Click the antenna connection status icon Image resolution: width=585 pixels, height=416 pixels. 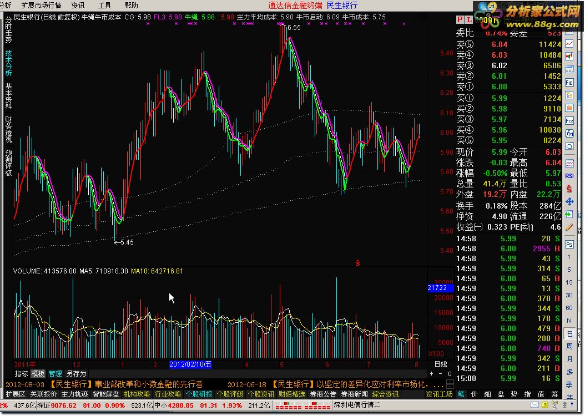(x=555, y=405)
